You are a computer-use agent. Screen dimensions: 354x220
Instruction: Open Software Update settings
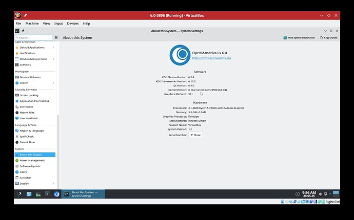tap(35, 166)
